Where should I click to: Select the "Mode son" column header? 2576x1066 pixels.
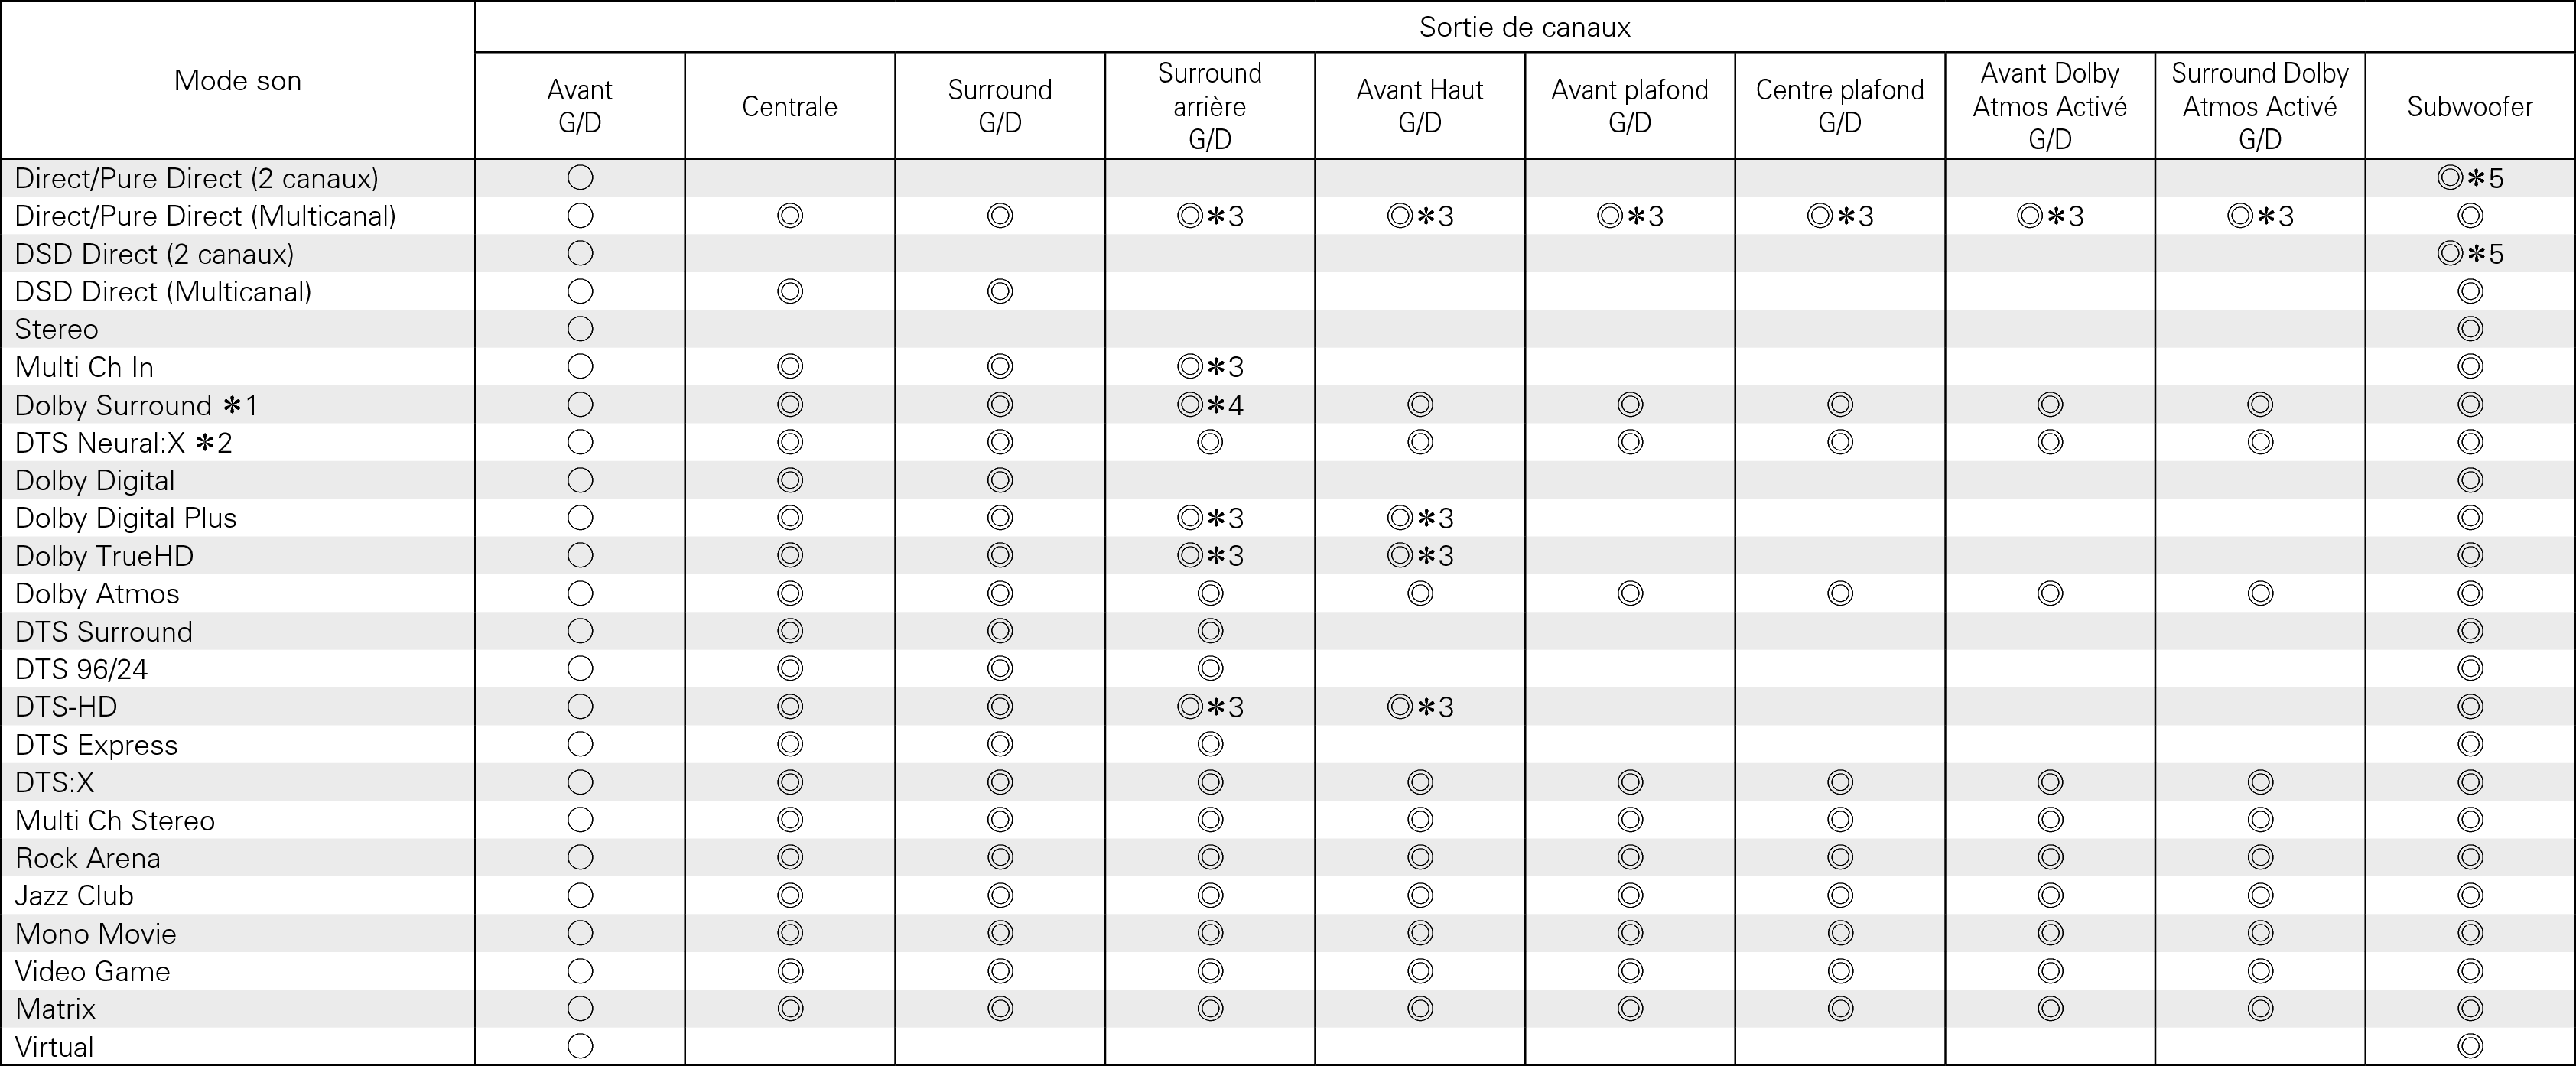point(237,81)
